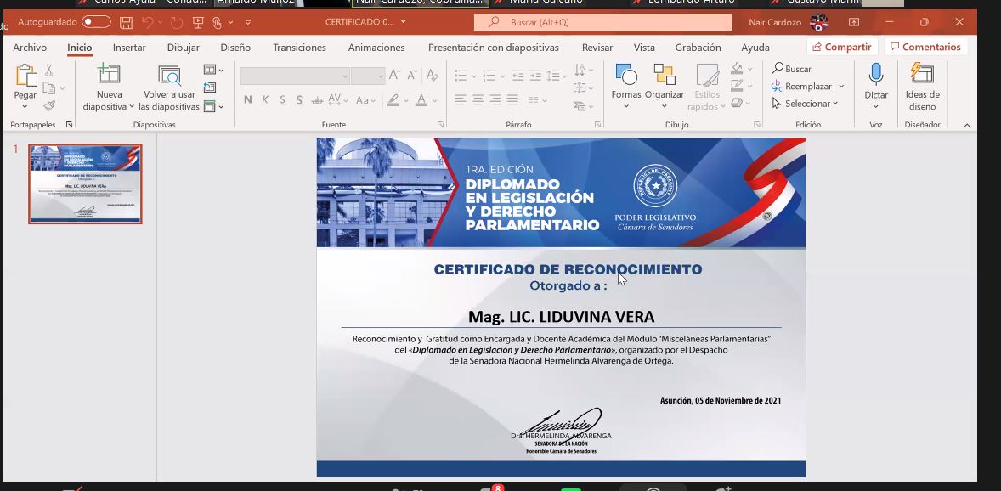Expand the Reemplazar dropdown arrow

841,86
